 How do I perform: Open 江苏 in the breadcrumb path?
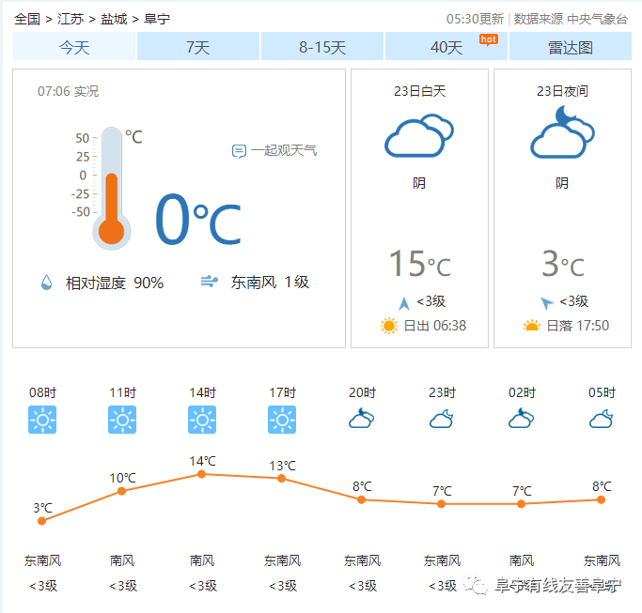click(70, 19)
